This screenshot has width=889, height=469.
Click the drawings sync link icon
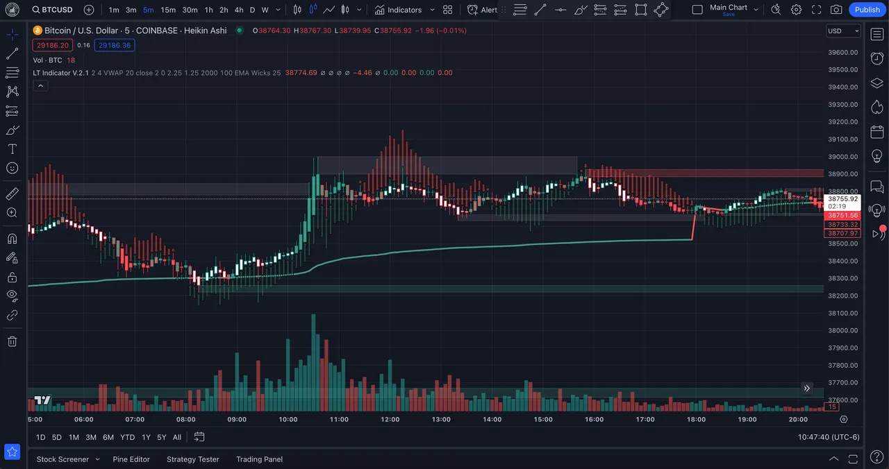coord(13,315)
